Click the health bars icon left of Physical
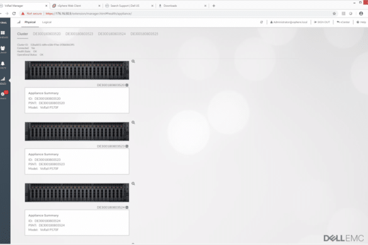 (x=19, y=22)
